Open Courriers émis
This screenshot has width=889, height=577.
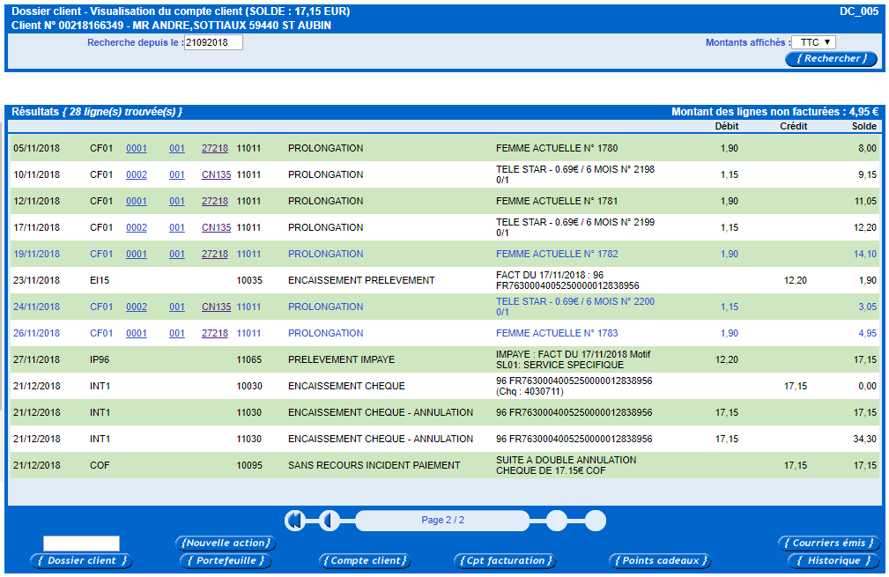828,544
